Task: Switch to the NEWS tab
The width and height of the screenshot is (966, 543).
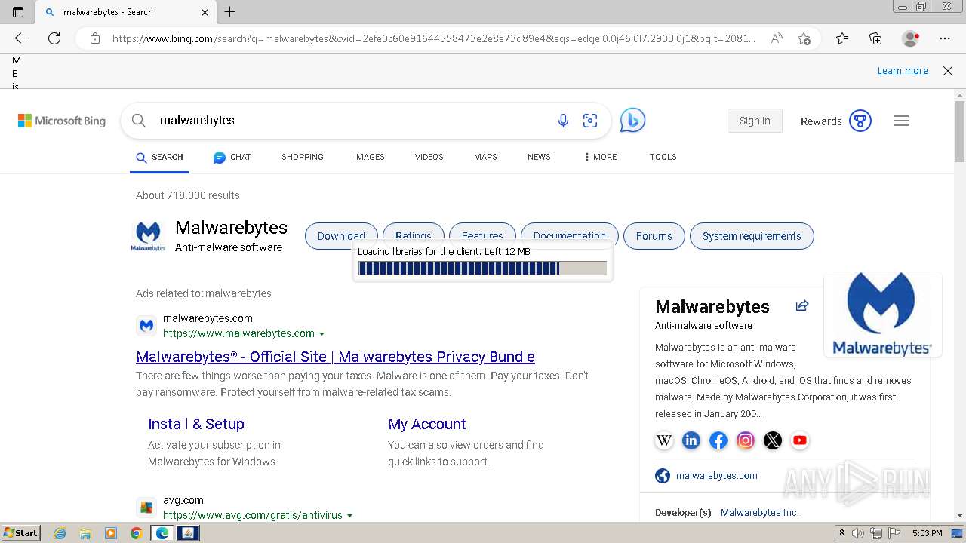Action: pyautogui.click(x=539, y=157)
